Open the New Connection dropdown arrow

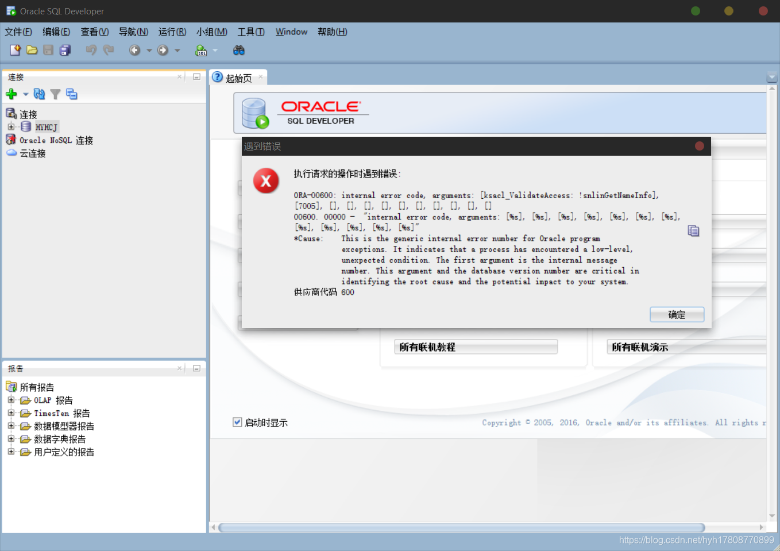coord(25,94)
